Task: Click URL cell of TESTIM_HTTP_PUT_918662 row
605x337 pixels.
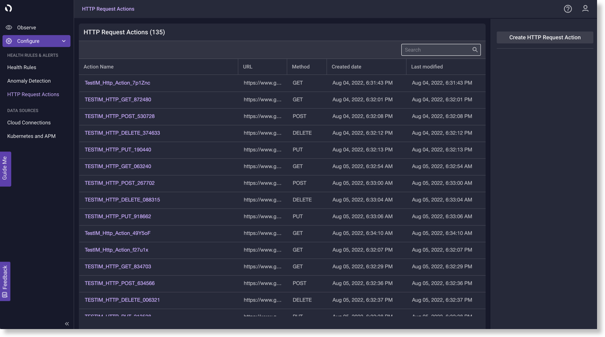Action: click(x=263, y=216)
